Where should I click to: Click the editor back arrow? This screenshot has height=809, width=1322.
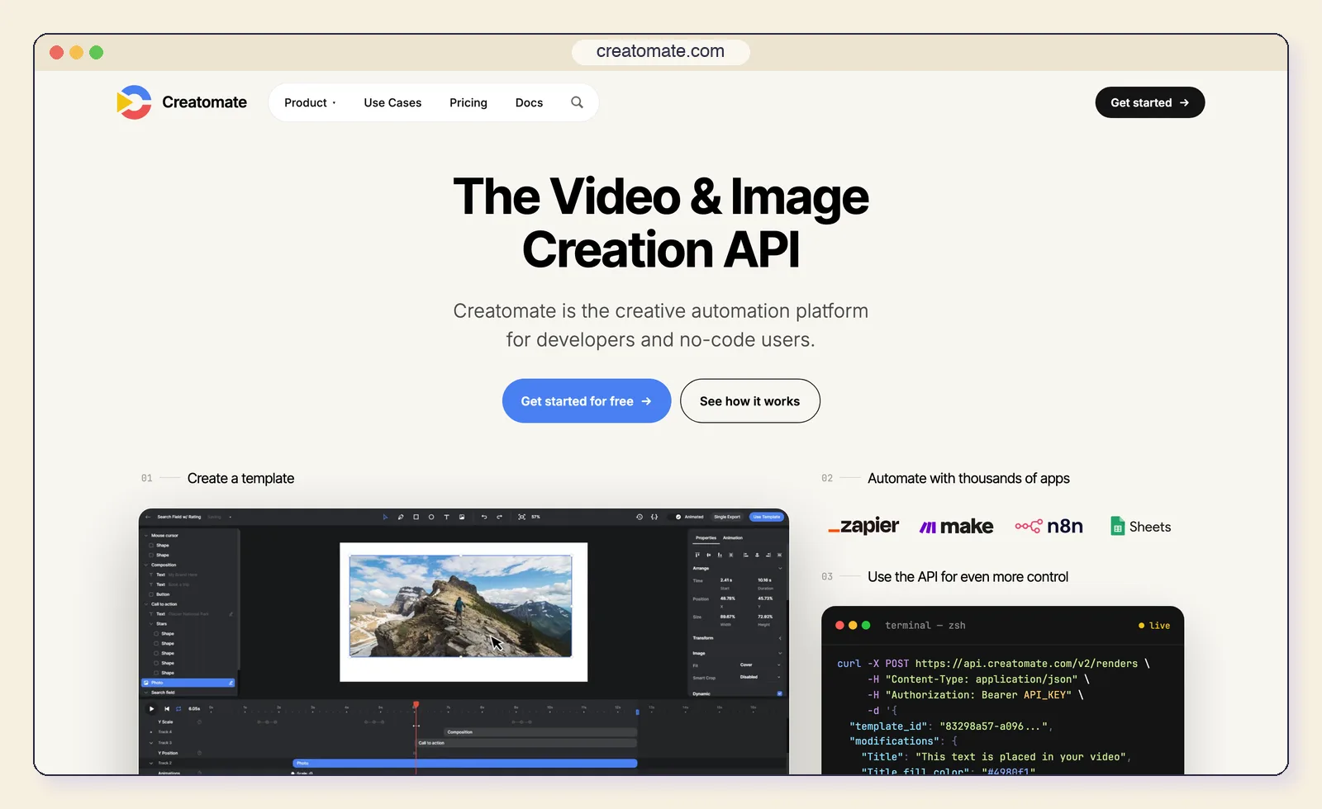click(x=148, y=517)
